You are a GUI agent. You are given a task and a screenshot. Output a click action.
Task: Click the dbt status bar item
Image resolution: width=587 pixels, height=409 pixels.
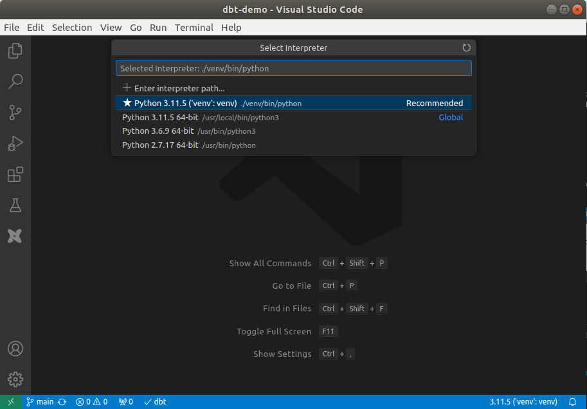click(x=155, y=402)
